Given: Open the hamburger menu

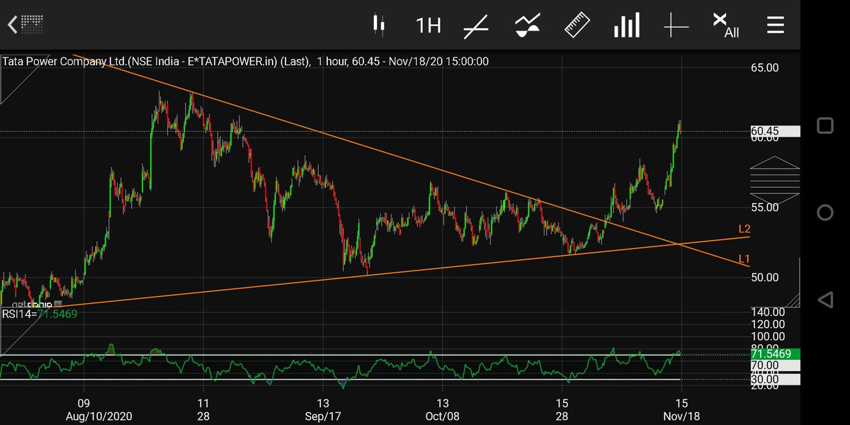Looking at the screenshot, I should pos(775,23).
